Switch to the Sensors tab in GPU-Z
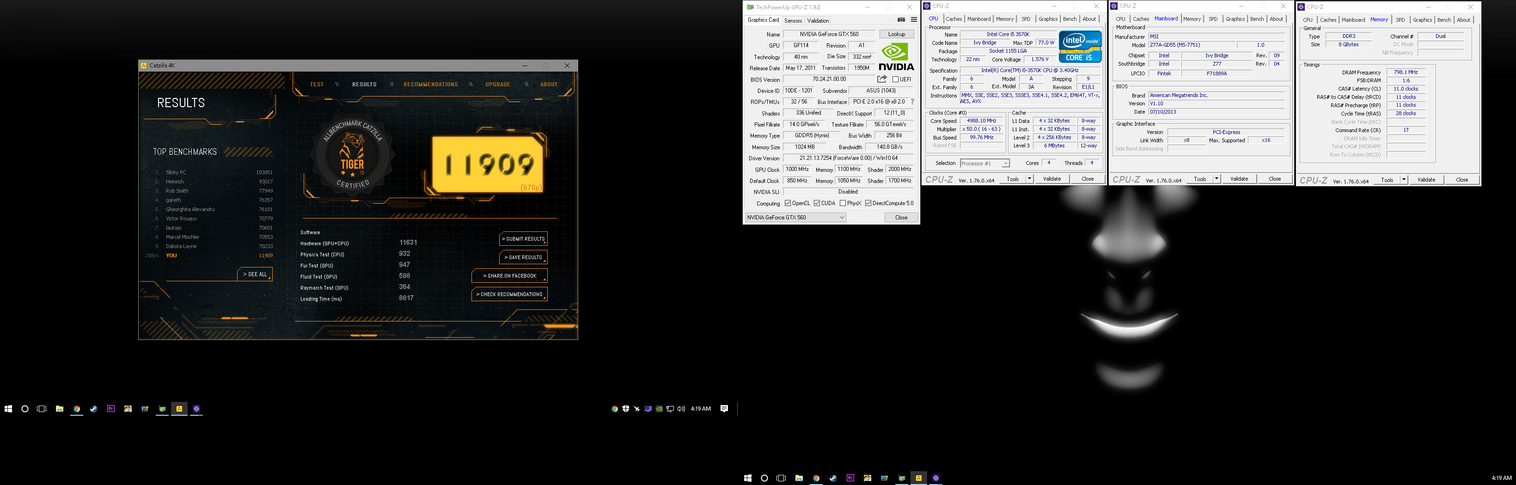 793,21
